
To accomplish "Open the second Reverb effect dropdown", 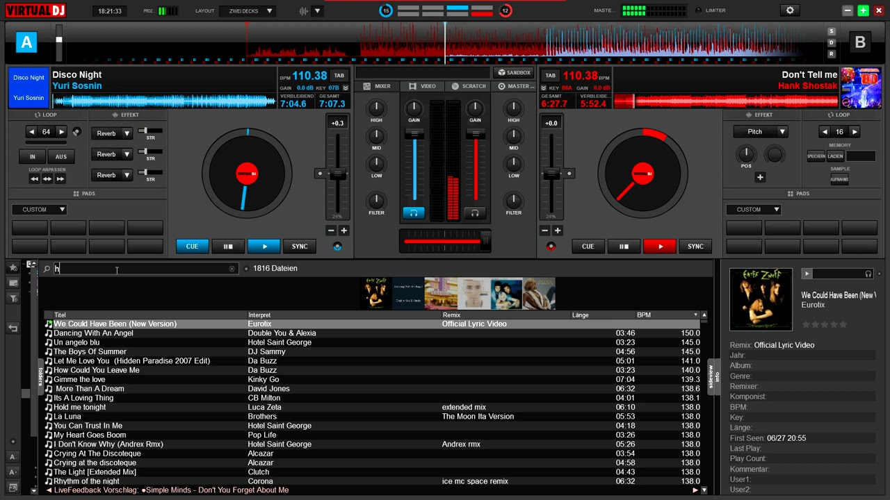I will [x=127, y=154].
